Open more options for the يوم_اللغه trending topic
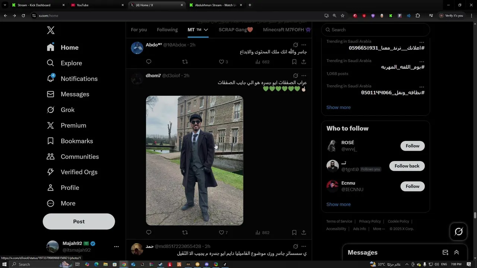Viewport: 477px width, 268px height. (x=421, y=61)
